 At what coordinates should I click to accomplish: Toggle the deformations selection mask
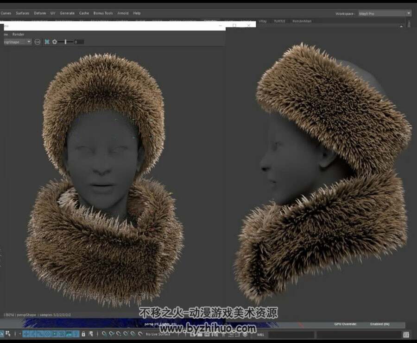click(x=55, y=334)
